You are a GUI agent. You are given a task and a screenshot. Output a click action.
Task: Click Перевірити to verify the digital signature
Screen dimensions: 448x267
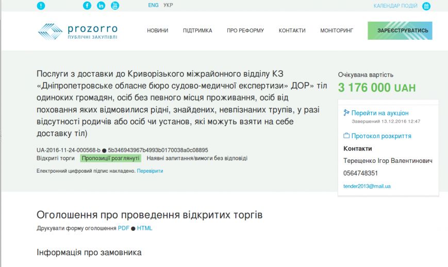pyautogui.click(x=150, y=171)
